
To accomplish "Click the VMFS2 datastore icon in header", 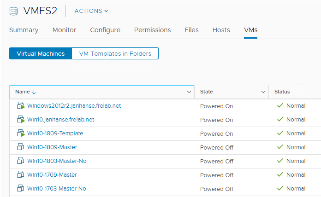I will coord(14,11).
